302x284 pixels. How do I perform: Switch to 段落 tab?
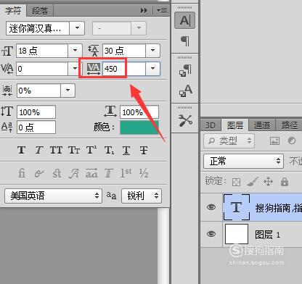40,11
